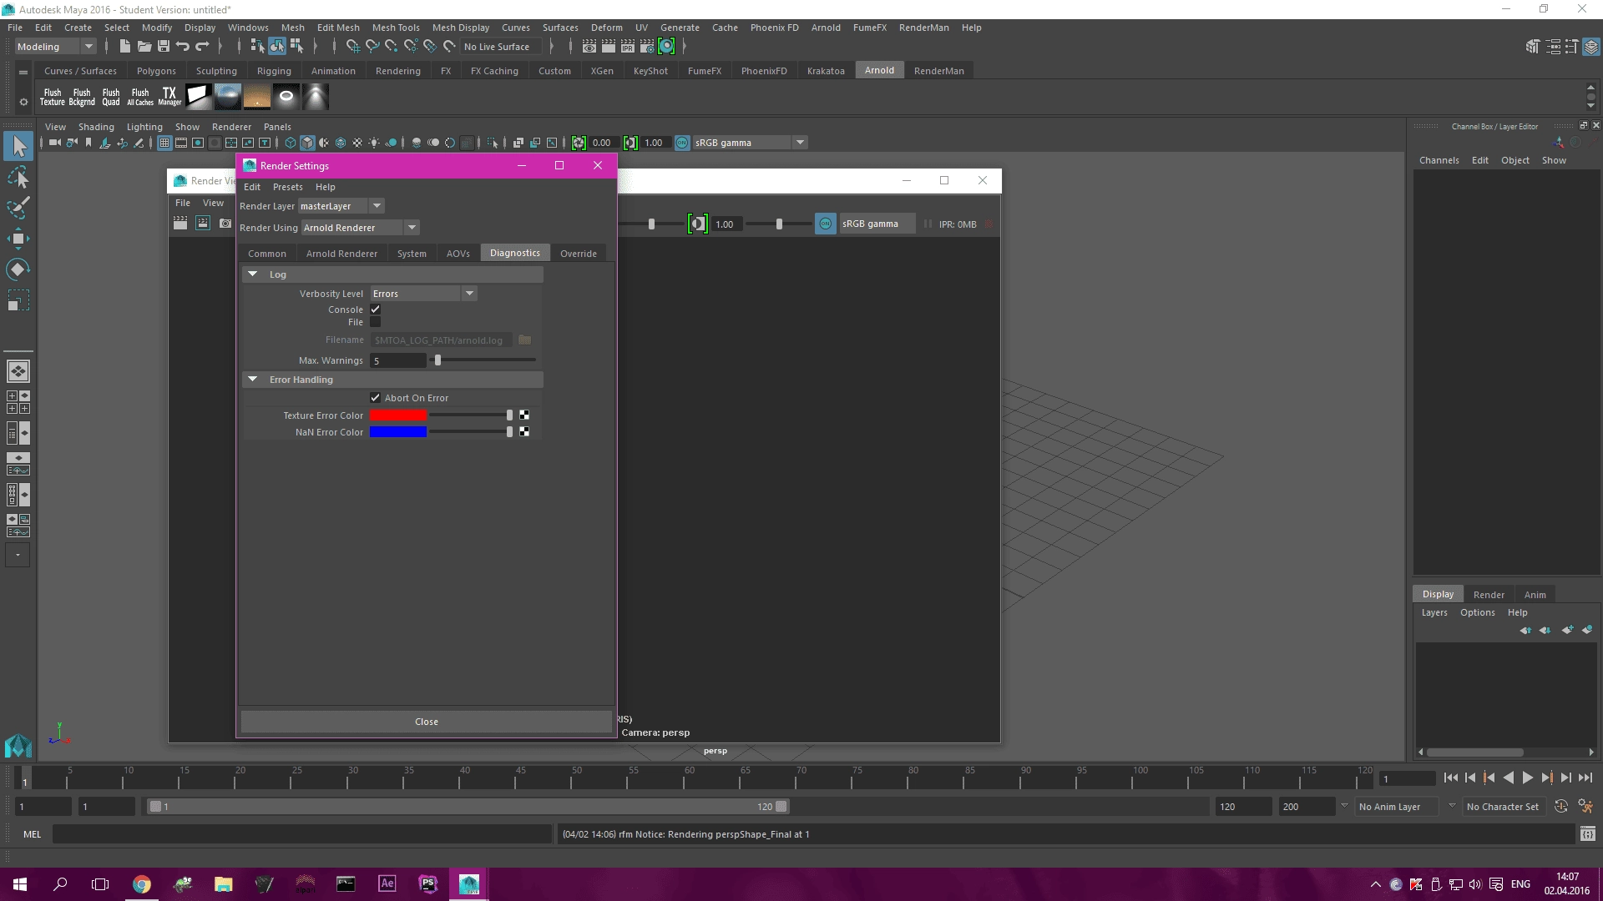The width and height of the screenshot is (1603, 901).
Task: Choose the Rotate tool
Action: point(18,269)
